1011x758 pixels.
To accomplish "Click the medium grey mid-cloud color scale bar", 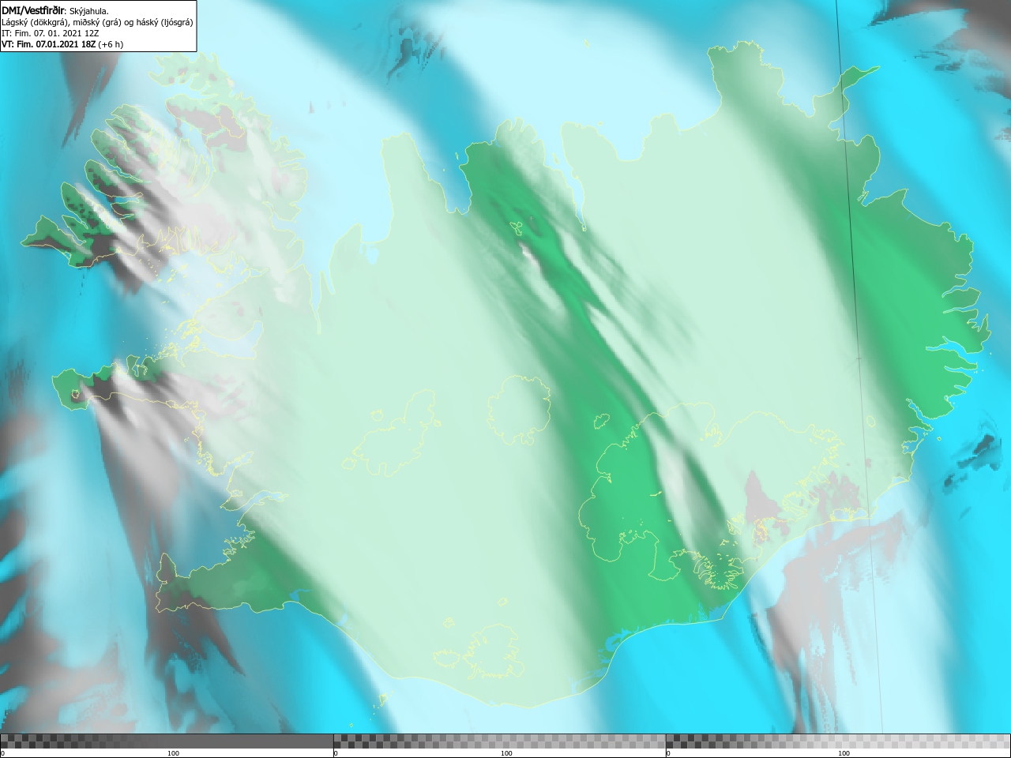I will point(499,741).
